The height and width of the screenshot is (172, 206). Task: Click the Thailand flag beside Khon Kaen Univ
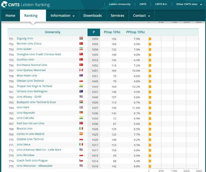tap(81, 76)
